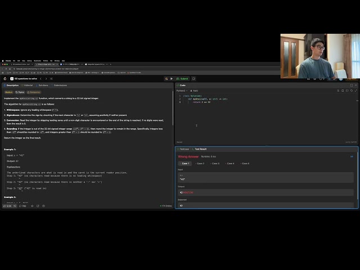This screenshot has height=270, width=360.
Task: Select Case 2 test result
Action: coord(200,164)
